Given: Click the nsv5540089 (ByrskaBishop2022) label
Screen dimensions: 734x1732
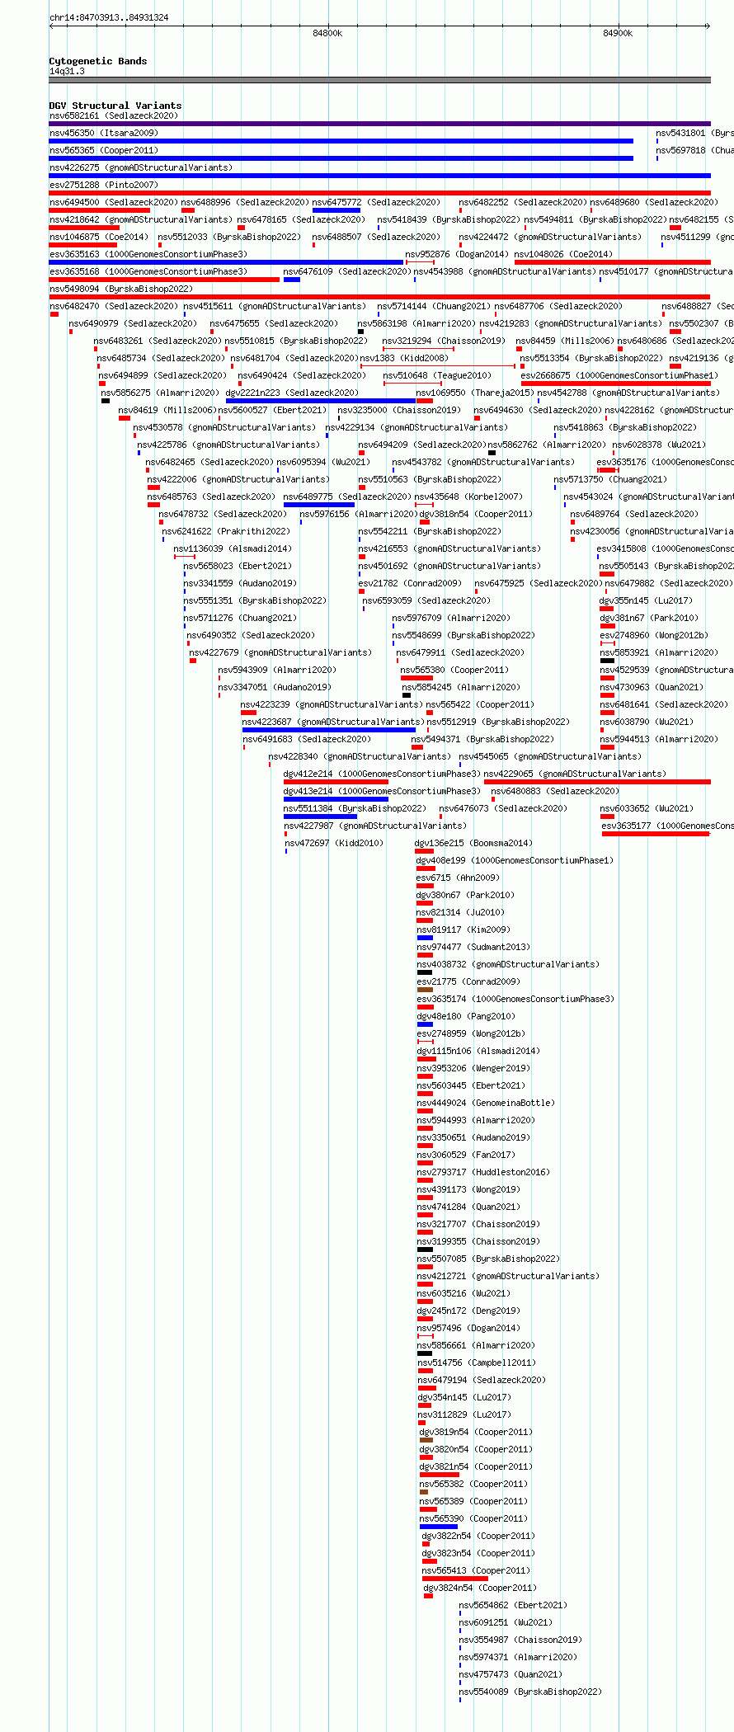Looking at the screenshot, I should click(x=530, y=1692).
